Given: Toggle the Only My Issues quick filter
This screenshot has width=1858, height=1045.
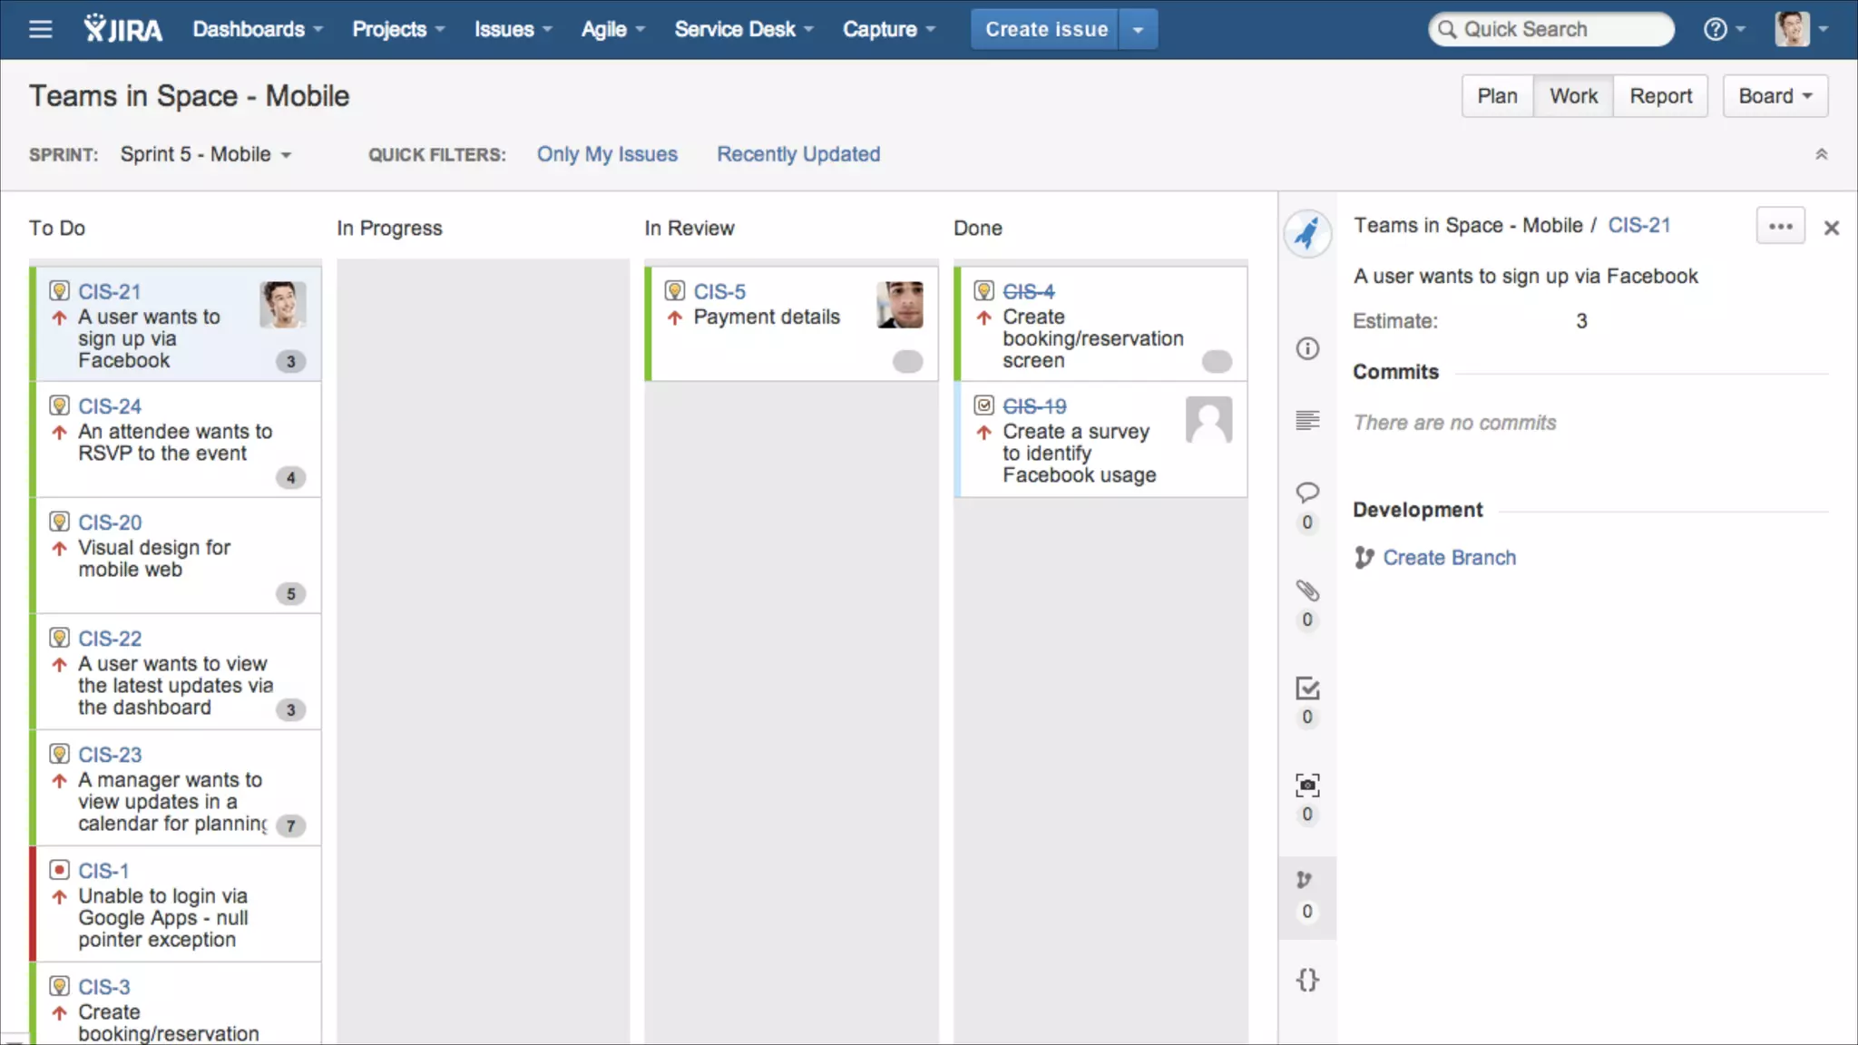Looking at the screenshot, I should click(x=607, y=154).
